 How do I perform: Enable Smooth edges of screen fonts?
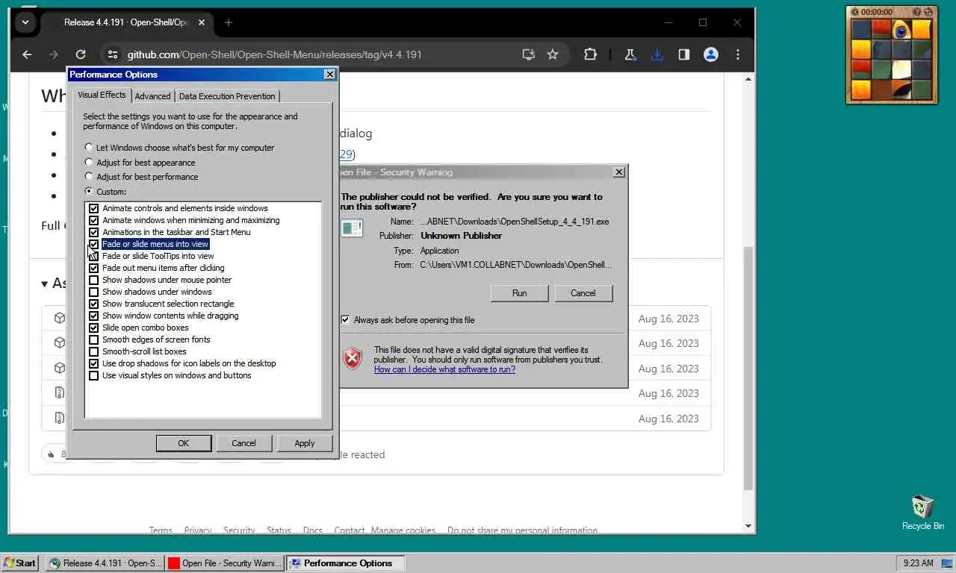pyautogui.click(x=94, y=339)
